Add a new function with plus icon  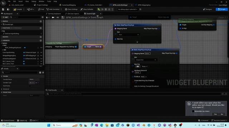[40, 28]
